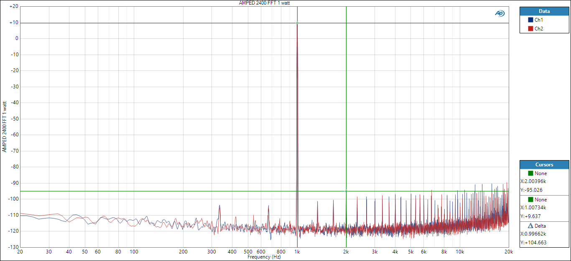Select the Ch1 legend label
The width and height of the screenshot is (571, 261).
click(539, 20)
